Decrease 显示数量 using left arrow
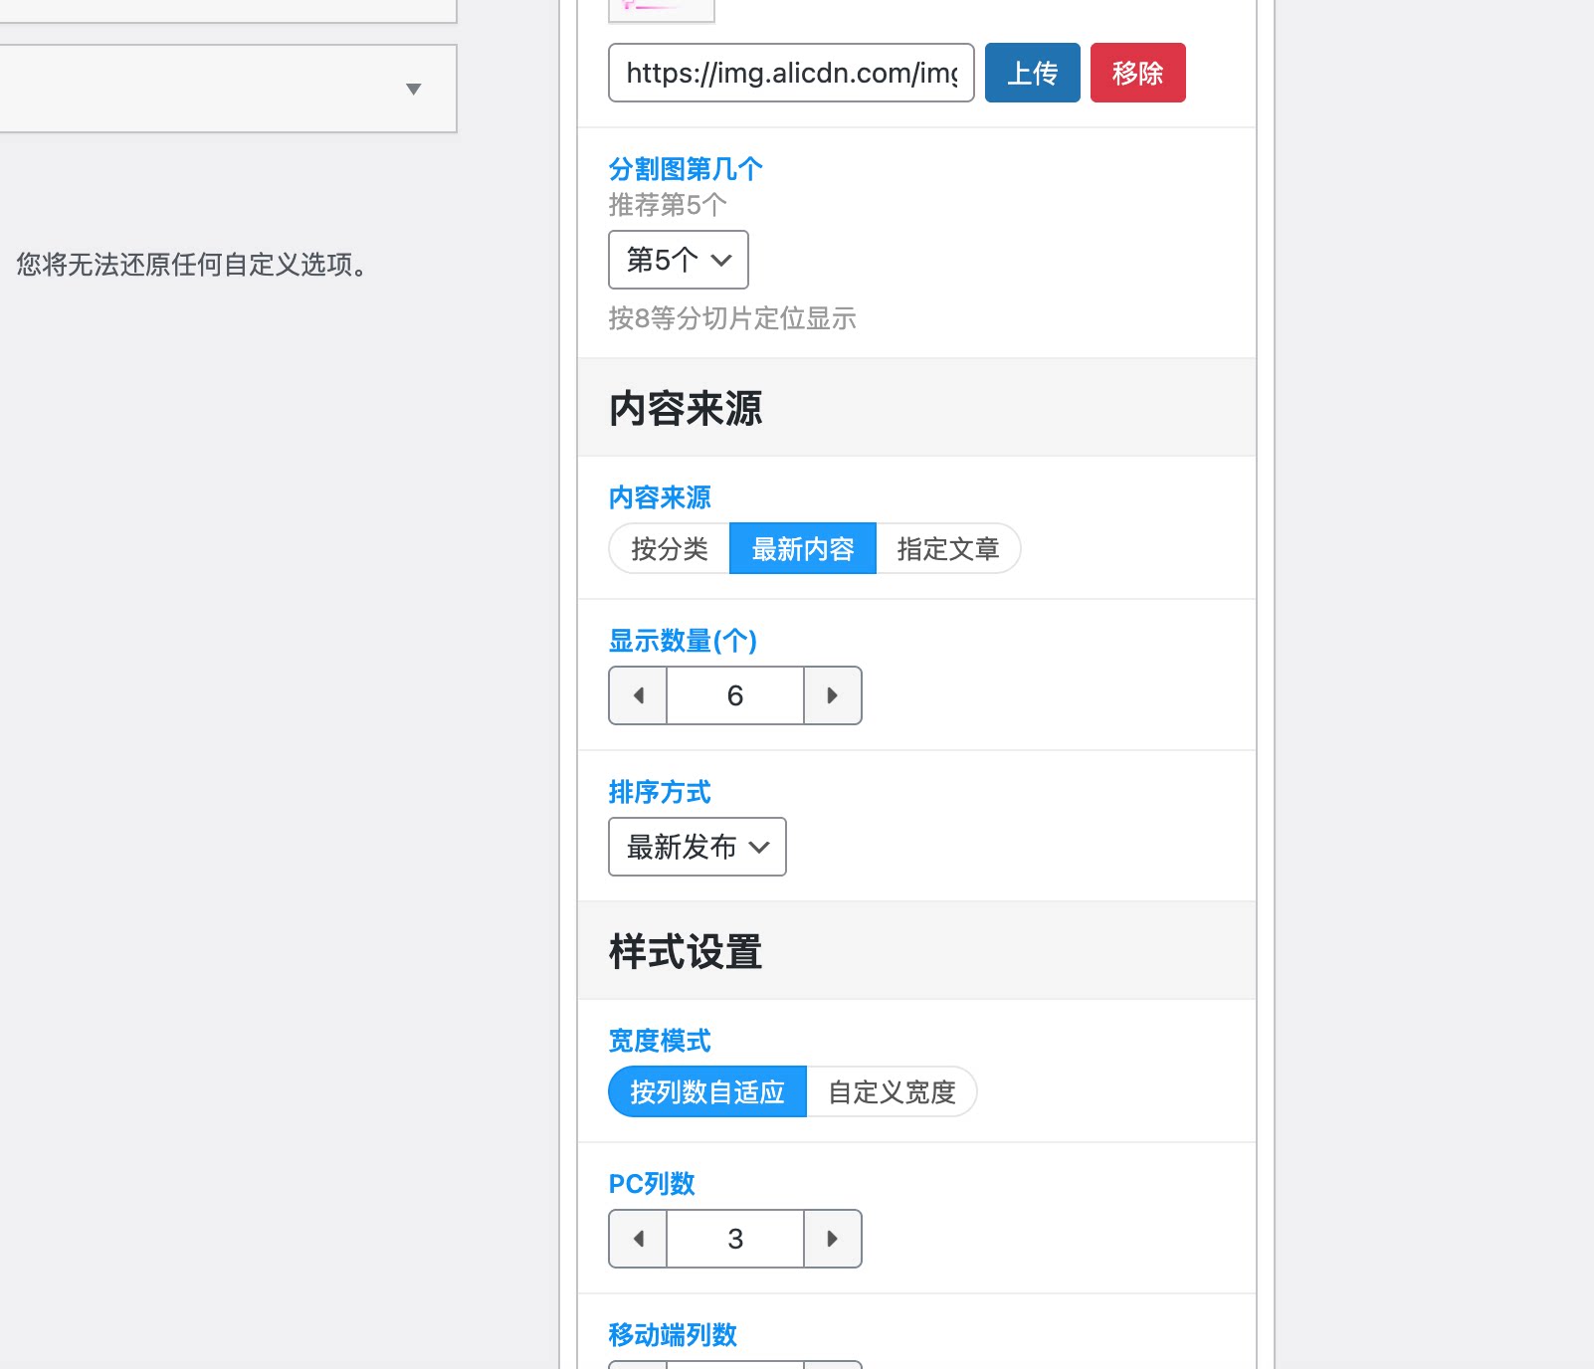This screenshot has width=1594, height=1369. pos(637,695)
